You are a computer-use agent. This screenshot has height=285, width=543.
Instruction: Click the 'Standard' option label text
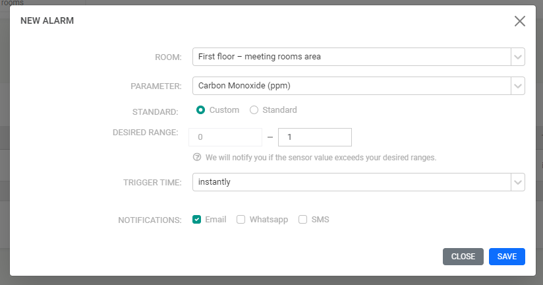click(x=279, y=110)
